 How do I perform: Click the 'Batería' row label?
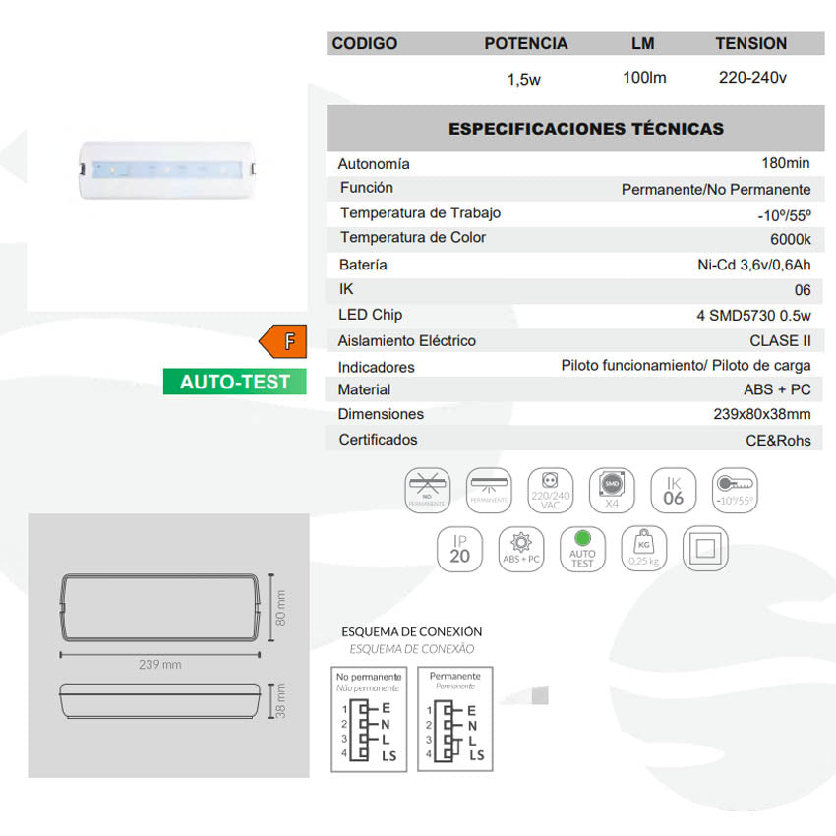tap(363, 265)
